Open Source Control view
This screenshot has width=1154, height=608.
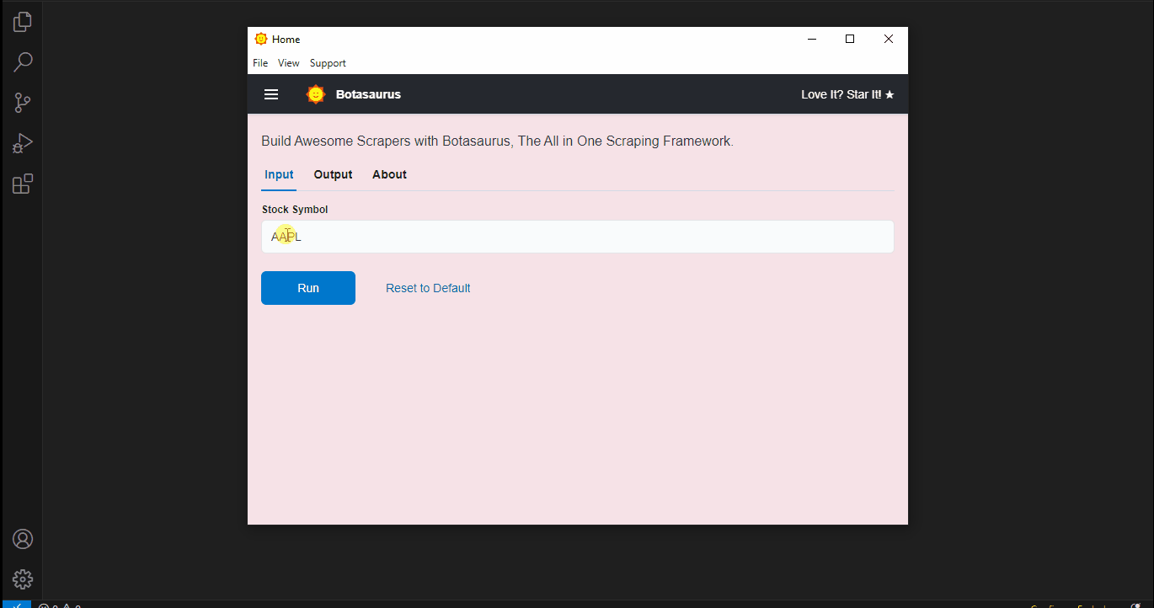(x=21, y=102)
